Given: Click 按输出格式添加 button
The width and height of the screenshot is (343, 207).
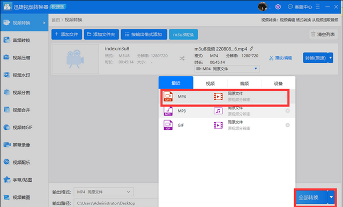Looking at the screenshot, I should pos(144,34).
